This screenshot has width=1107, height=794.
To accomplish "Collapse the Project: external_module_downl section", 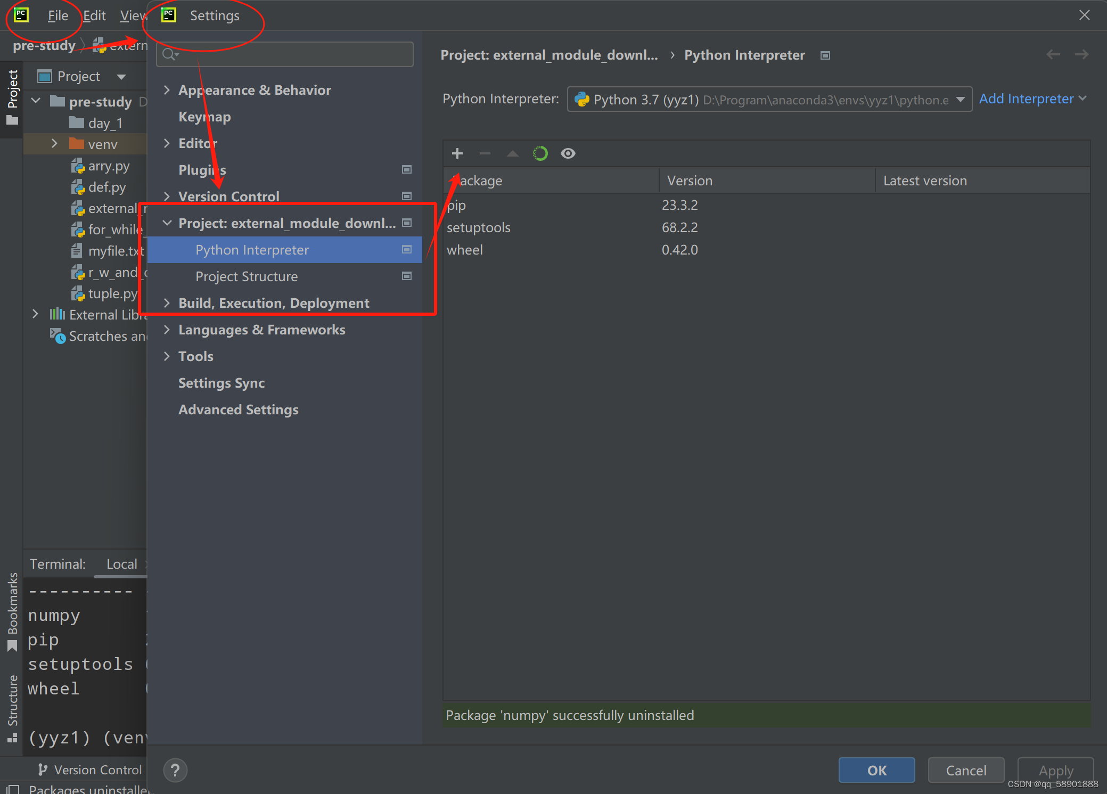I will click(x=167, y=223).
